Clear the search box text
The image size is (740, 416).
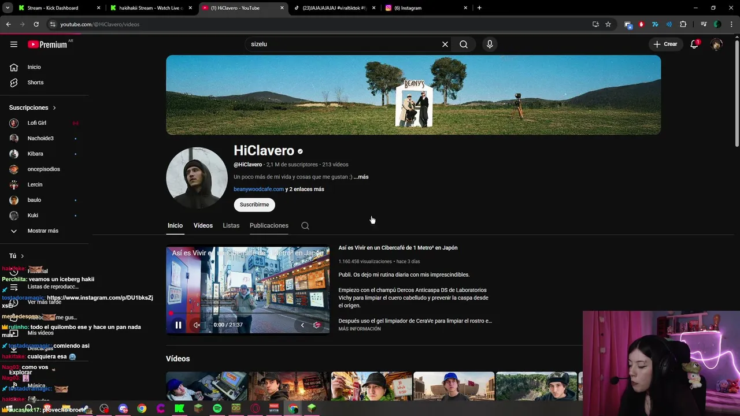click(445, 44)
